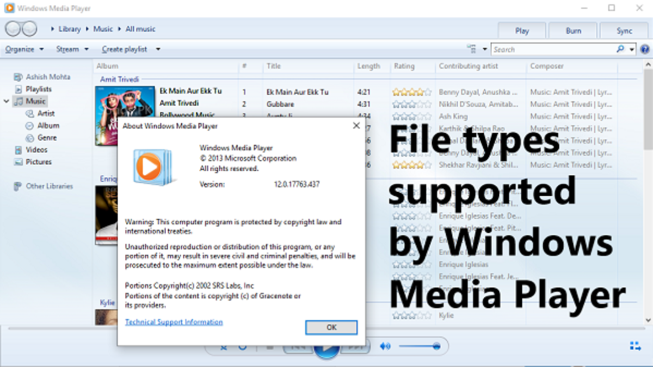
Task: Mute the volume speaker icon
Action: 385,346
